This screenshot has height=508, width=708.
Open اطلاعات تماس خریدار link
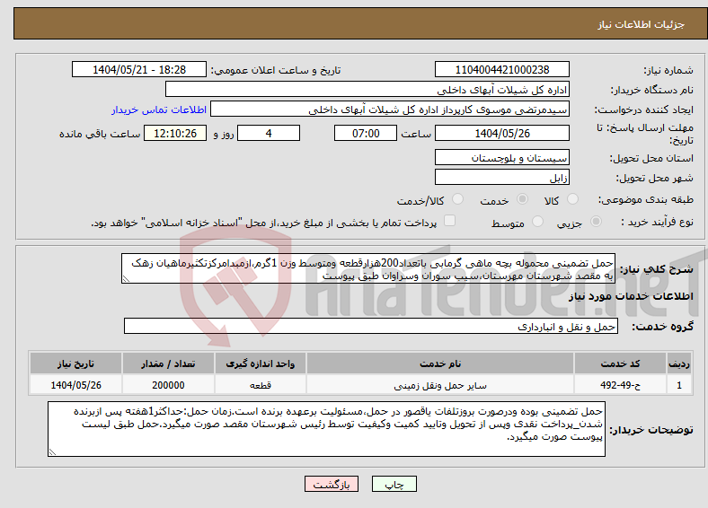[x=159, y=109]
